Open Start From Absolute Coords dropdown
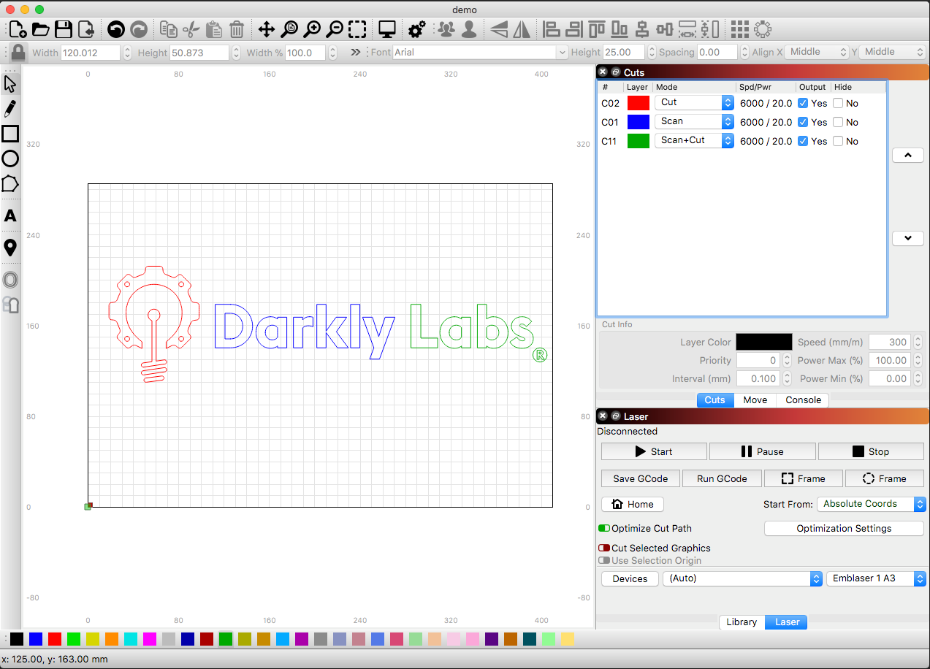930x669 pixels. (871, 504)
